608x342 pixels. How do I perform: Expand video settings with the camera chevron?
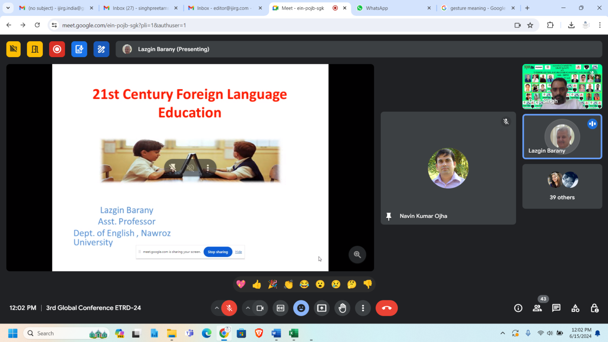click(x=248, y=308)
